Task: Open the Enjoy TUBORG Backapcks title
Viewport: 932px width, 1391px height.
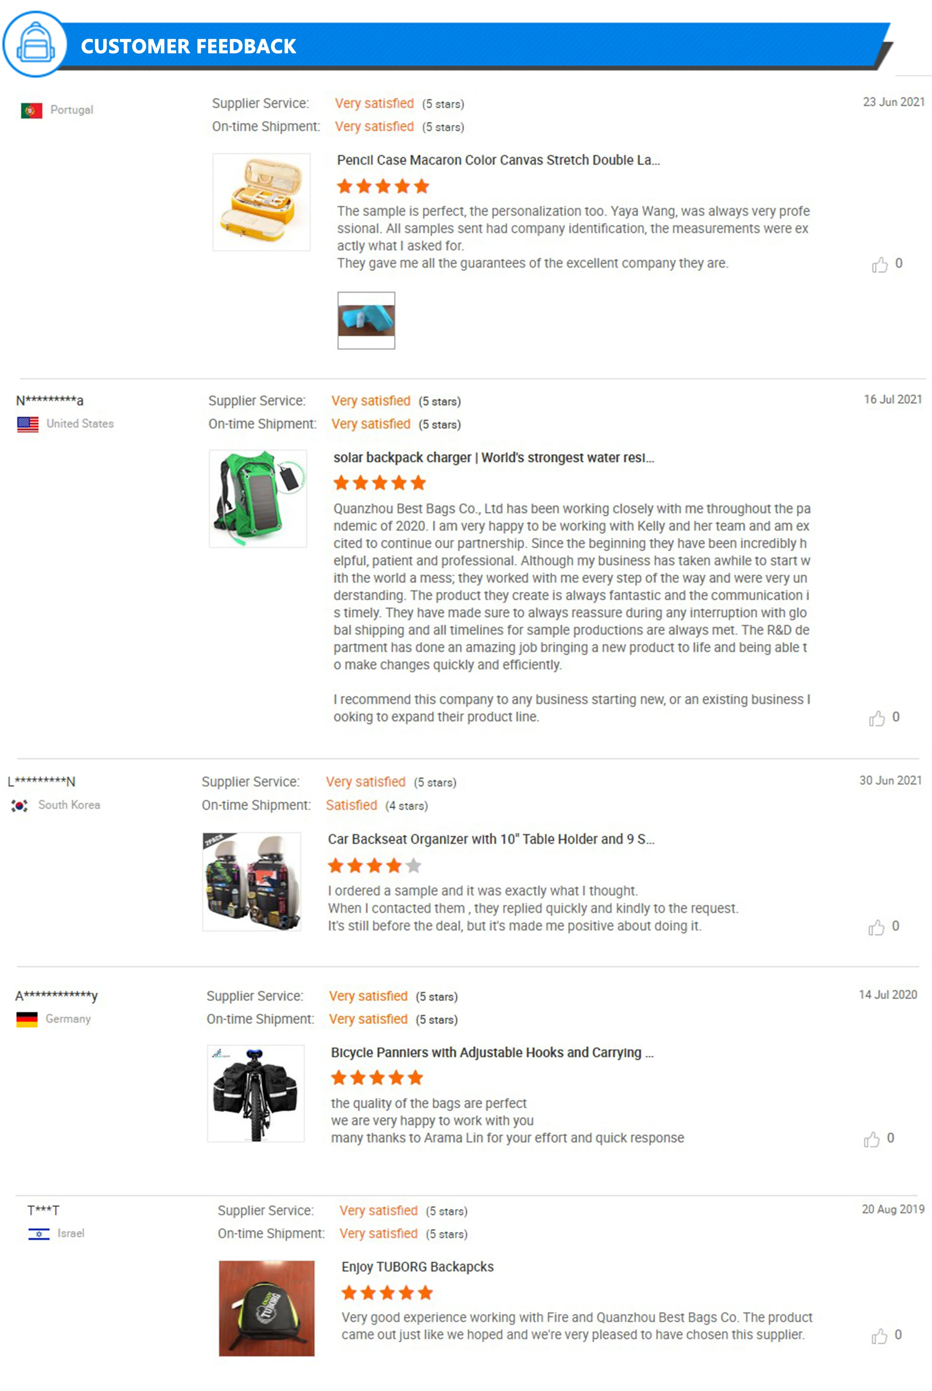Action: tap(417, 1267)
